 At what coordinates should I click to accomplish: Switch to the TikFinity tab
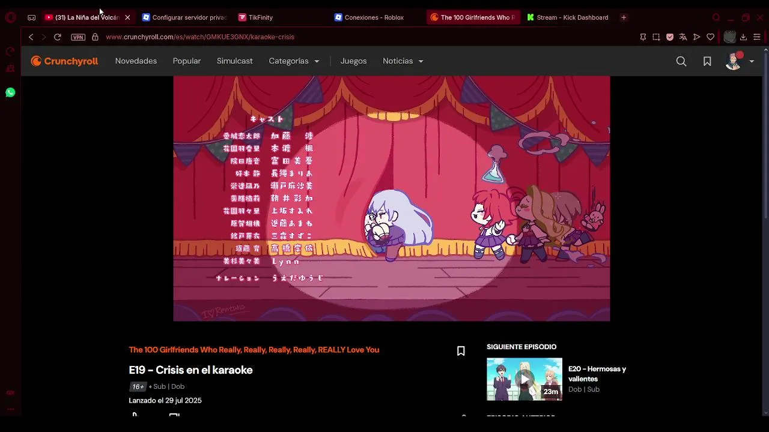pyautogui.click(x=279, y=17)
